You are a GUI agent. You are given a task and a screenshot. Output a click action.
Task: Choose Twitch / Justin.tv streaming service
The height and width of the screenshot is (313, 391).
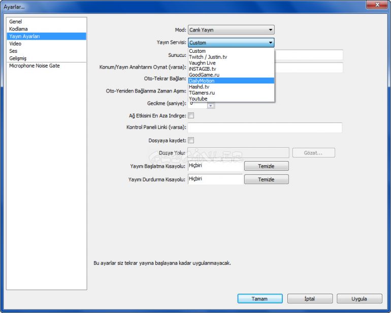[231, 57]
